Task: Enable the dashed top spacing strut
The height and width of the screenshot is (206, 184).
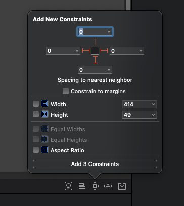Action: pos(95,42)
